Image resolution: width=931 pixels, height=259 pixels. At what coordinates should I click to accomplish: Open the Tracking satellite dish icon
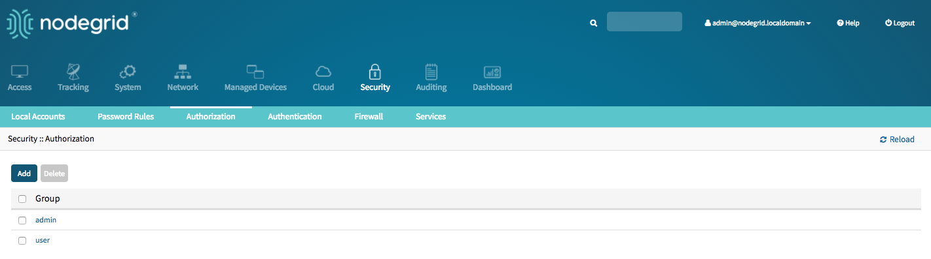click(x=73, y=71)
